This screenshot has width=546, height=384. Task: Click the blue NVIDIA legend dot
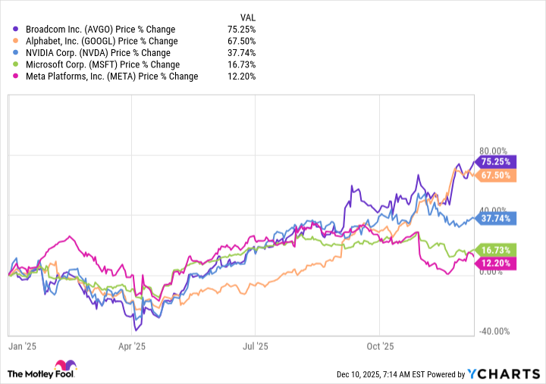8,53
